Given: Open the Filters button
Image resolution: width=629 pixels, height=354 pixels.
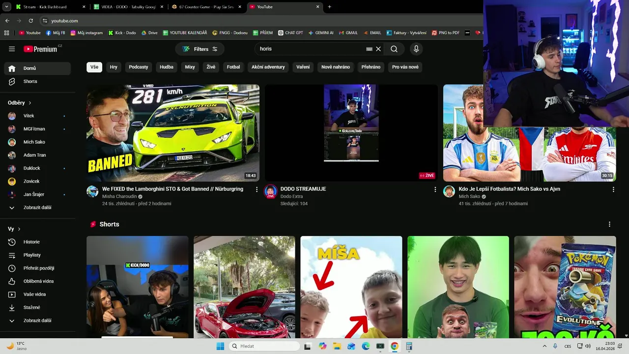Looking at the screenshot, I should point(200,49).
